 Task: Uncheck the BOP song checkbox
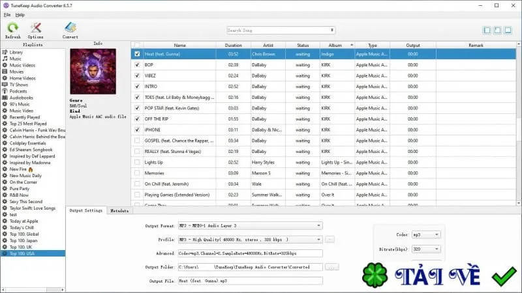[x=137, y=64]
